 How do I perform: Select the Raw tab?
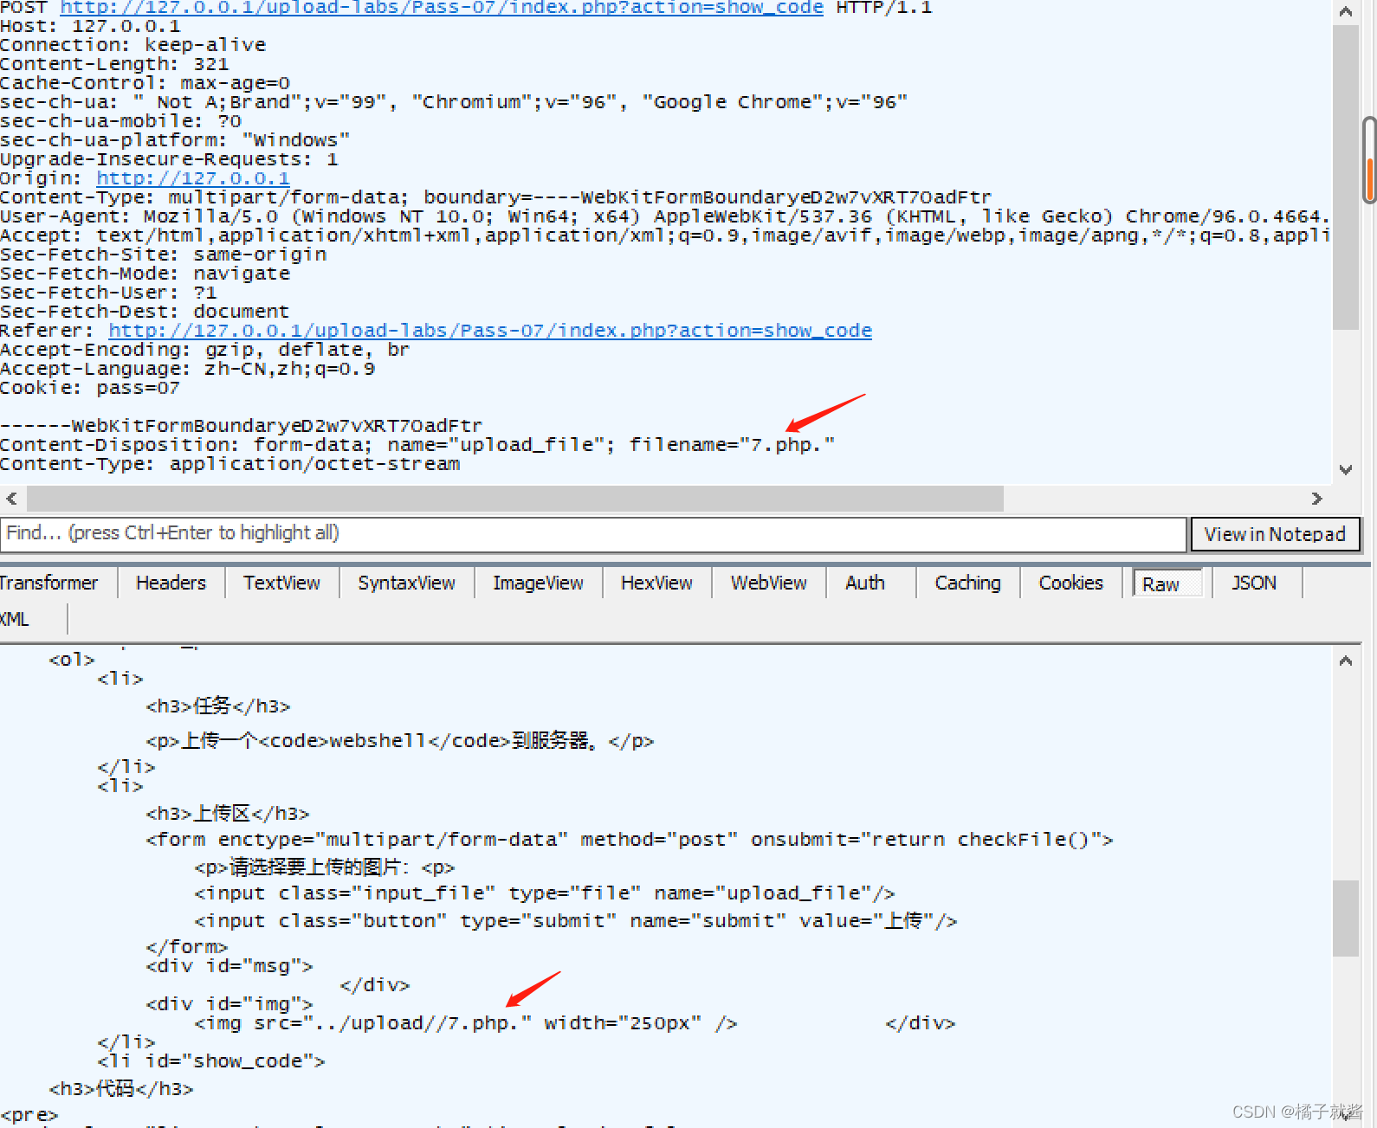[x=1167, y=583]
